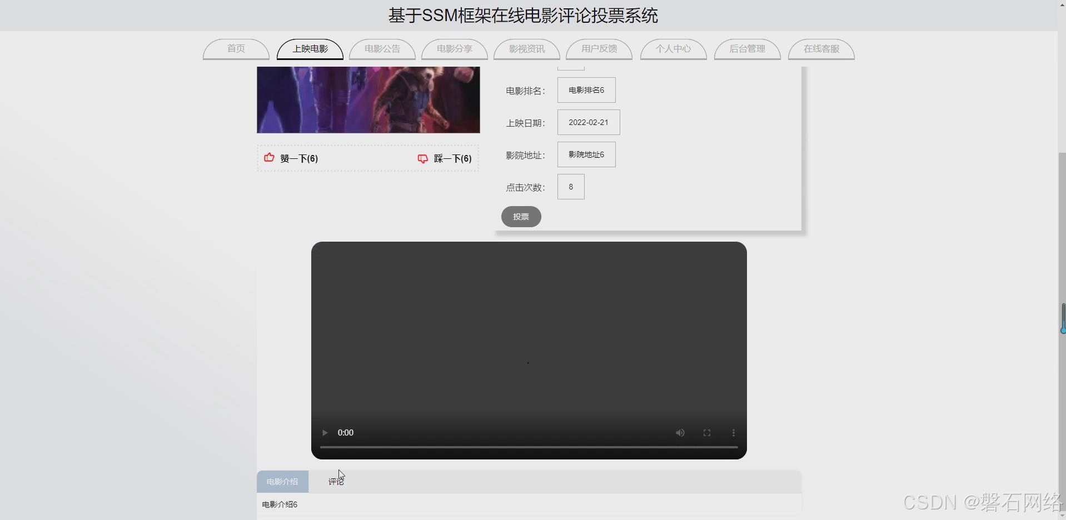Dislike the movie with the 踩一下 thumbs-down
Viewport: 1066px width, 520px height.
444,158
